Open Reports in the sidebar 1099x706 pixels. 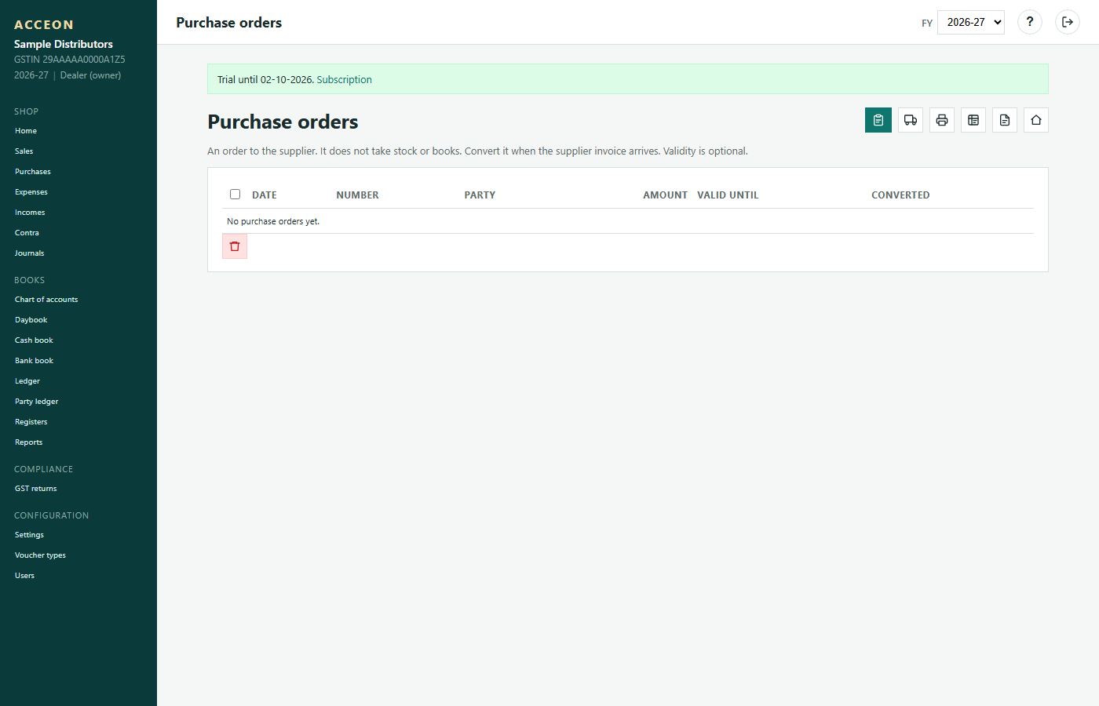29,442
